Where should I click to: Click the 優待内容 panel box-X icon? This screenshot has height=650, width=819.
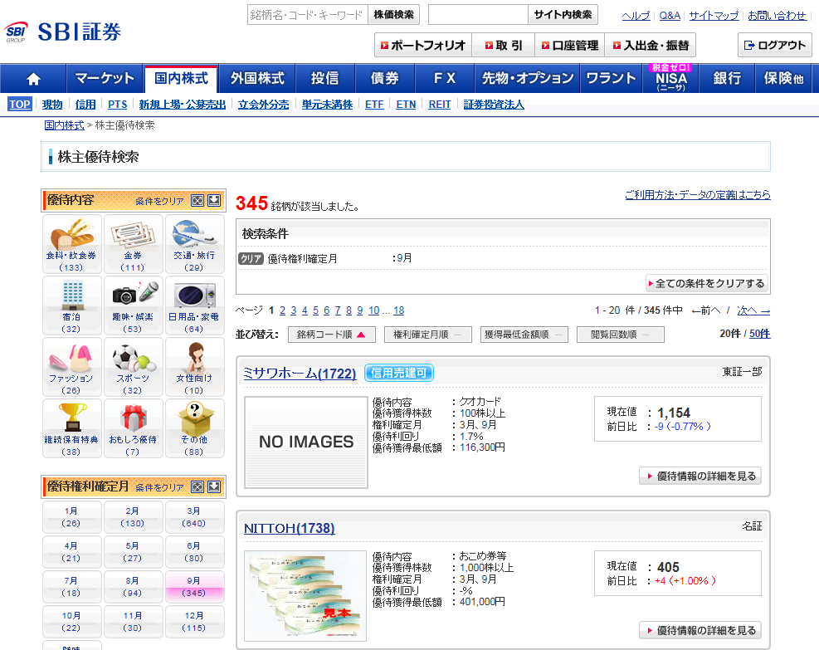(197, 201)
